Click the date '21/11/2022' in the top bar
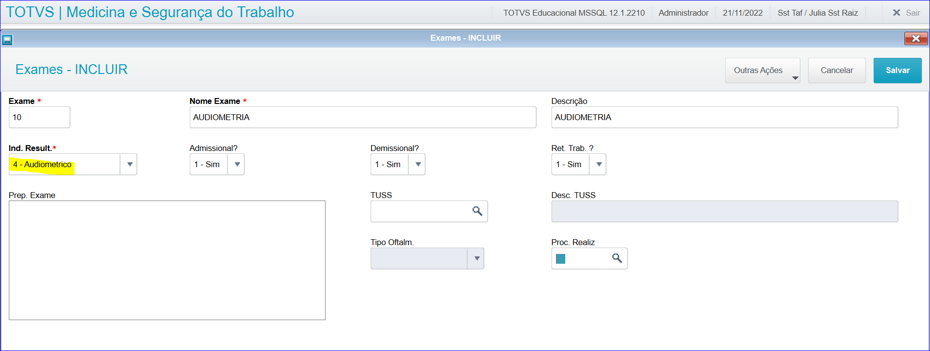Screen dimensions: 930x351 [742, 13]
